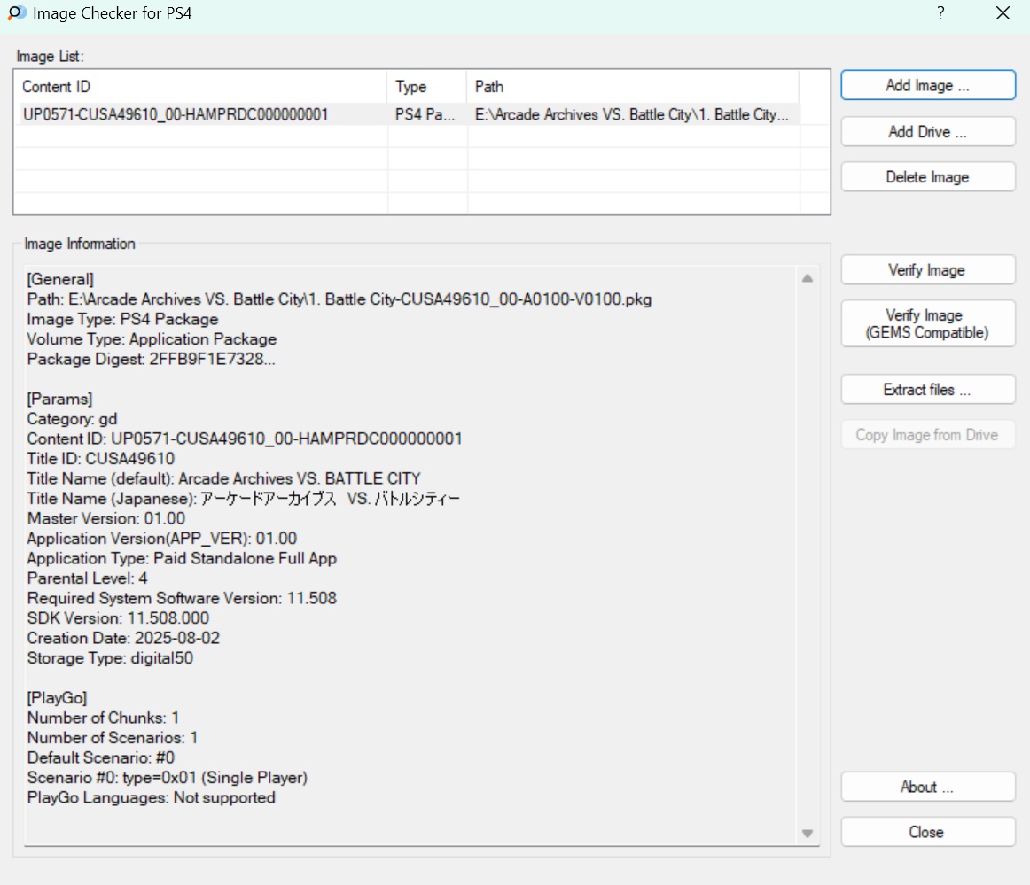The height and width of the screenshot is (885, 1030).
Task: Click the path cell of the listed image
Action: (x=631, y=114)
